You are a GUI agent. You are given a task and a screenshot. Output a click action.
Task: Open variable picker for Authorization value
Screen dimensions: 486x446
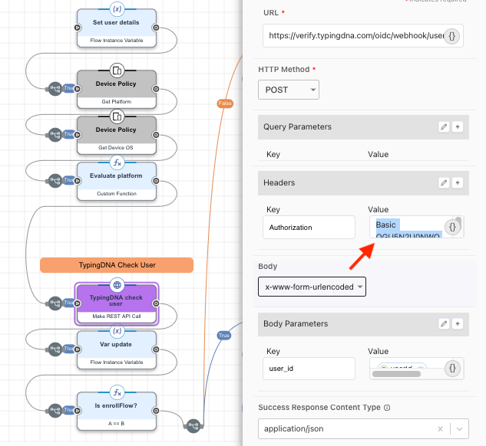tap(452, 228)
